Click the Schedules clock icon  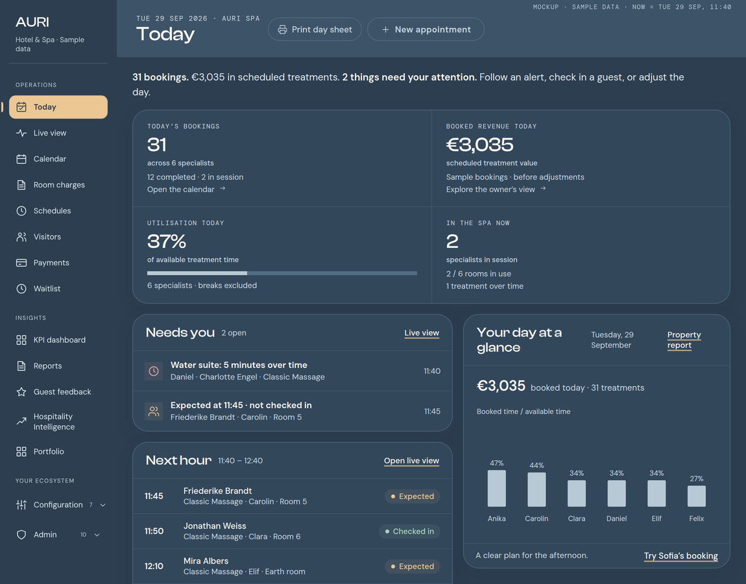click(21, 211)
